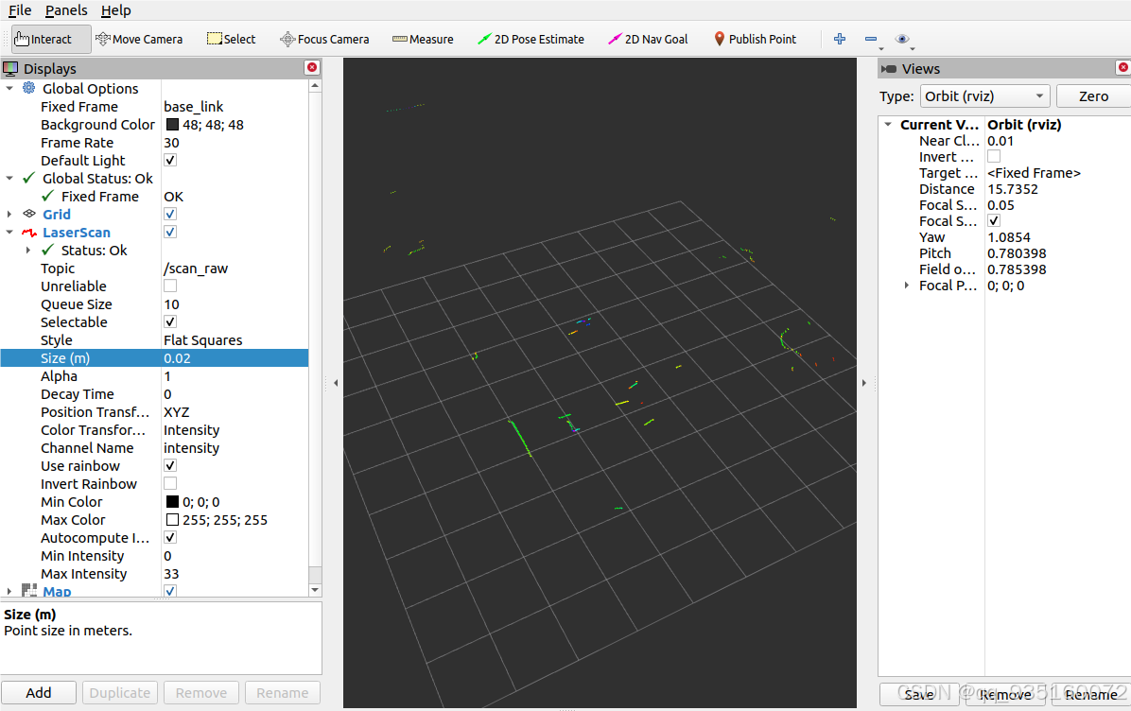Screen dimensions: 1131x711
Task: Click the Distance value 15.7352
Action: [x=1013, y=189]
